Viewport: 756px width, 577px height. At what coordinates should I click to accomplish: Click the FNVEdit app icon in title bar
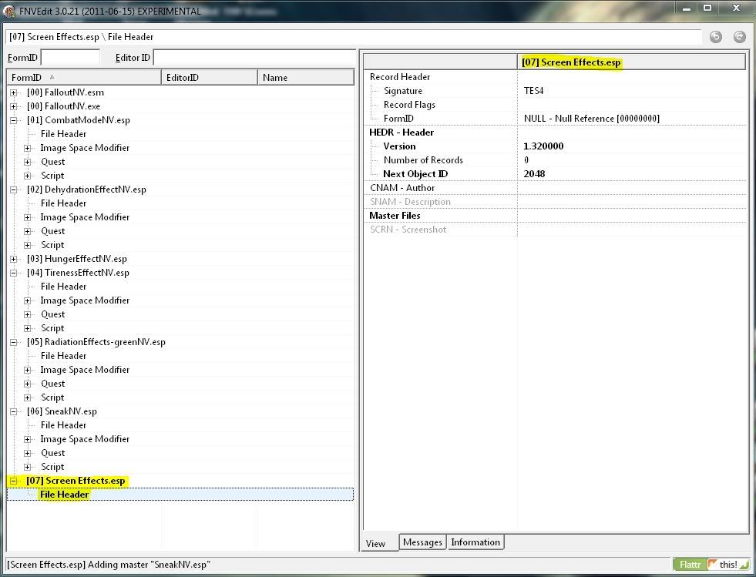[10, 10]
